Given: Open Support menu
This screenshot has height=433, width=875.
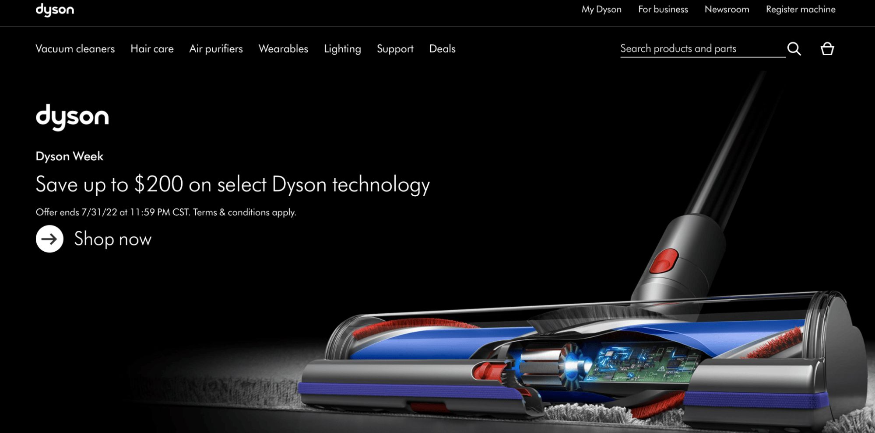Looking at the screenshot, I should pos(395,49).
